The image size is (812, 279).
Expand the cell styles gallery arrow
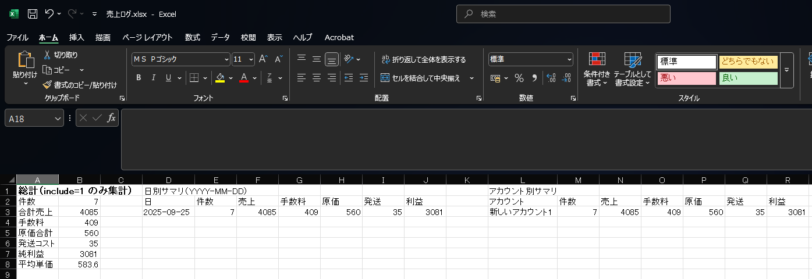786,70
